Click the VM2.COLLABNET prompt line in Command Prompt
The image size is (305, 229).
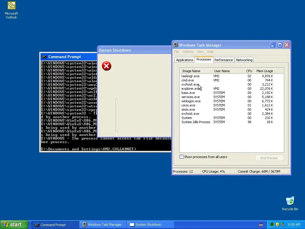pyautogui.click(x=88, y=149)
